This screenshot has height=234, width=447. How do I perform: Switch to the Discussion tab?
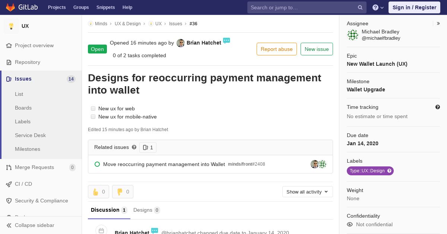(x=109, y=210)
